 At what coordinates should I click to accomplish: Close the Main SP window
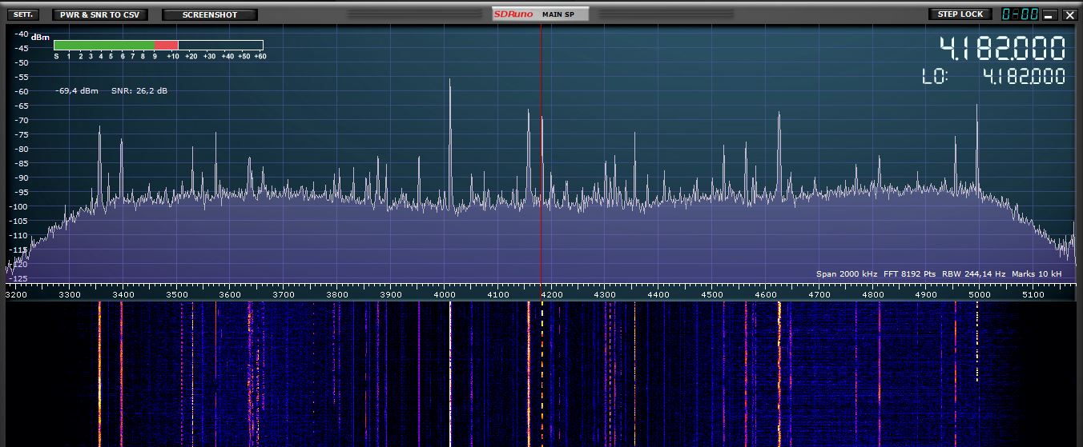(x=1069, y=15)
